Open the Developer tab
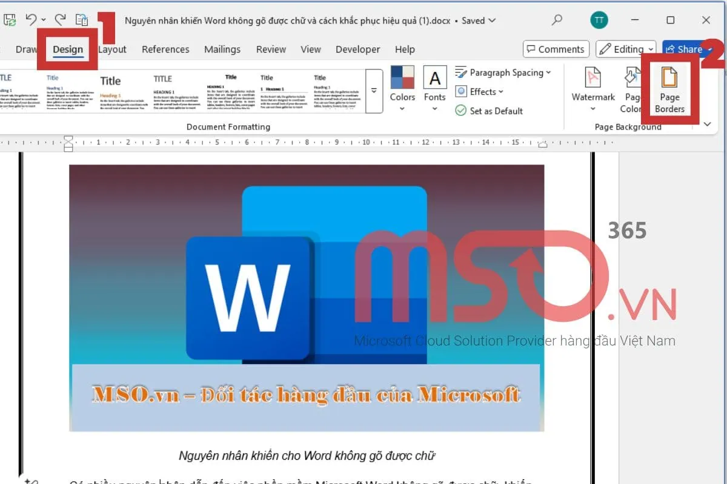Screen dimensions: 727x484 (x=357, y=50)
